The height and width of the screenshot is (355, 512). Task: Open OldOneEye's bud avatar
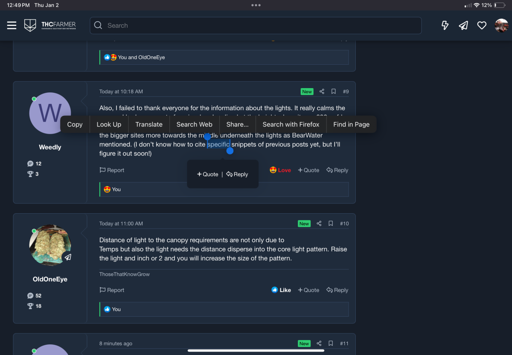coord(50,245)
